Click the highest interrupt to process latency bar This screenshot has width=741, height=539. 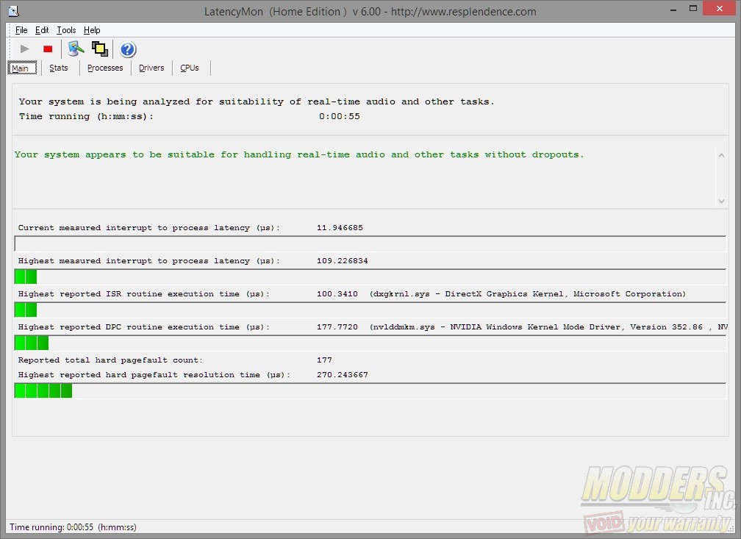point(370,276)
